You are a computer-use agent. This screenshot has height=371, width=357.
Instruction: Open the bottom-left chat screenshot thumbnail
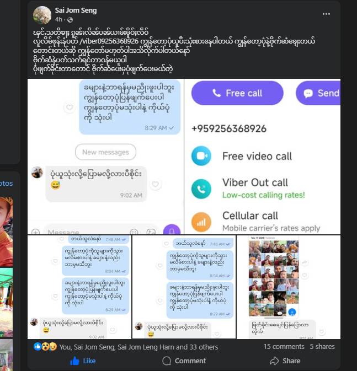coord(79,287)
